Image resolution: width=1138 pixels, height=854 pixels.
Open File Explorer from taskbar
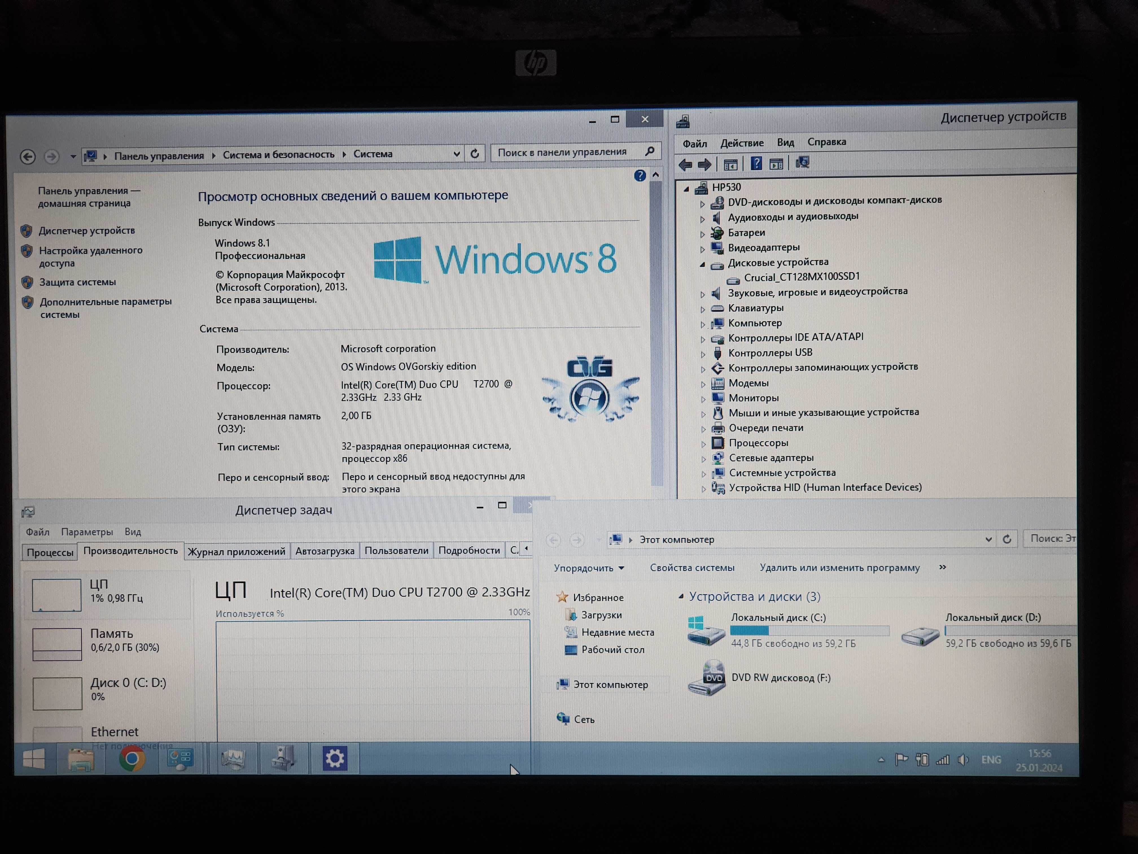tap(81, 759)
